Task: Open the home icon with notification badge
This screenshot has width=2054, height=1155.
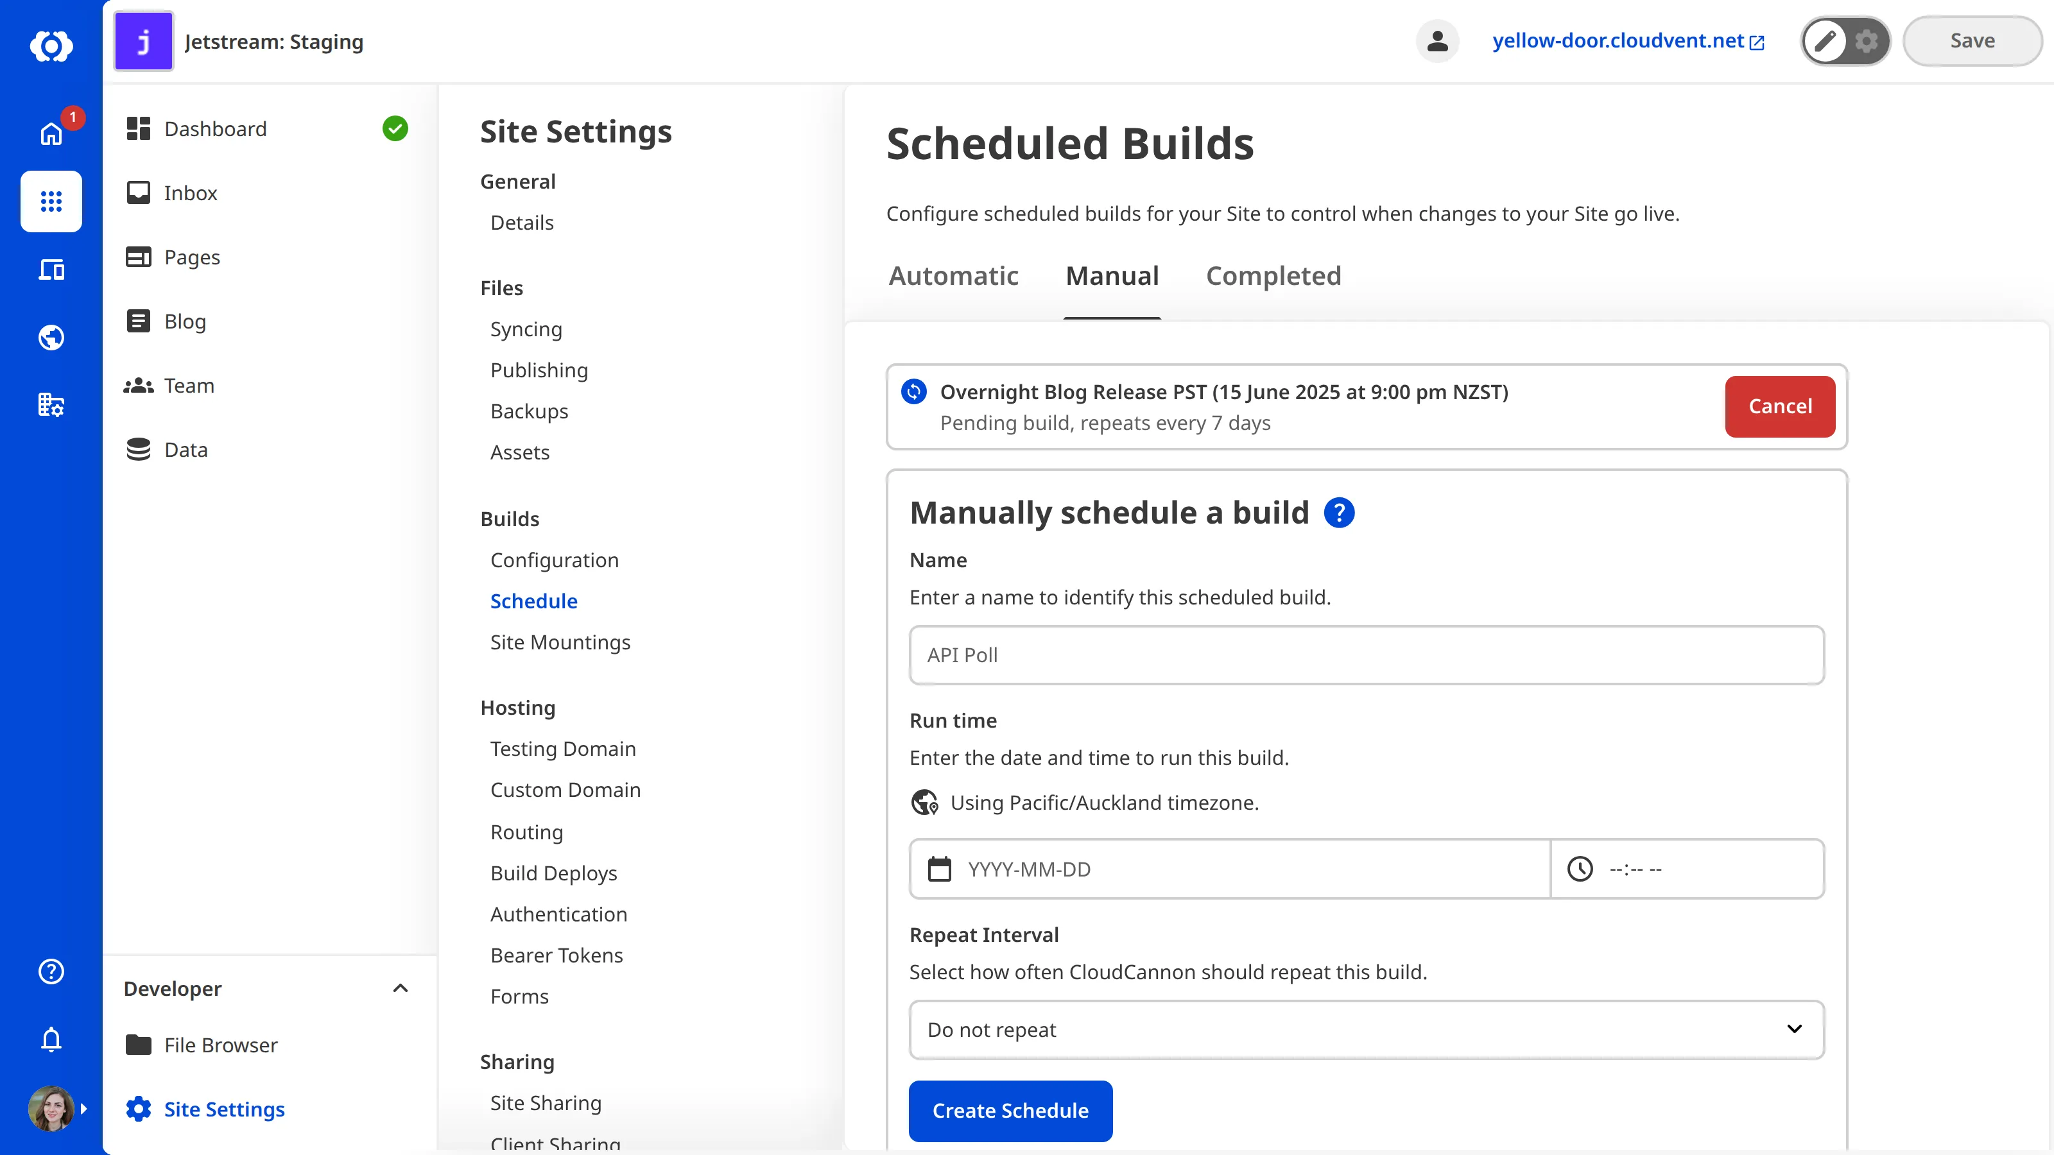Action: point(51,133)
